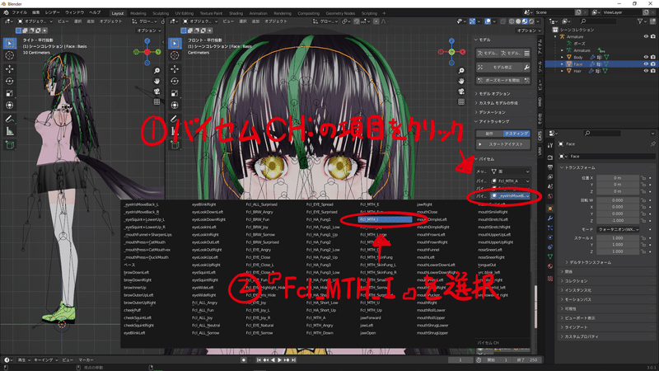
Task: Select the Rotate tool in front viewport toolbar
Action: [175, 81]
